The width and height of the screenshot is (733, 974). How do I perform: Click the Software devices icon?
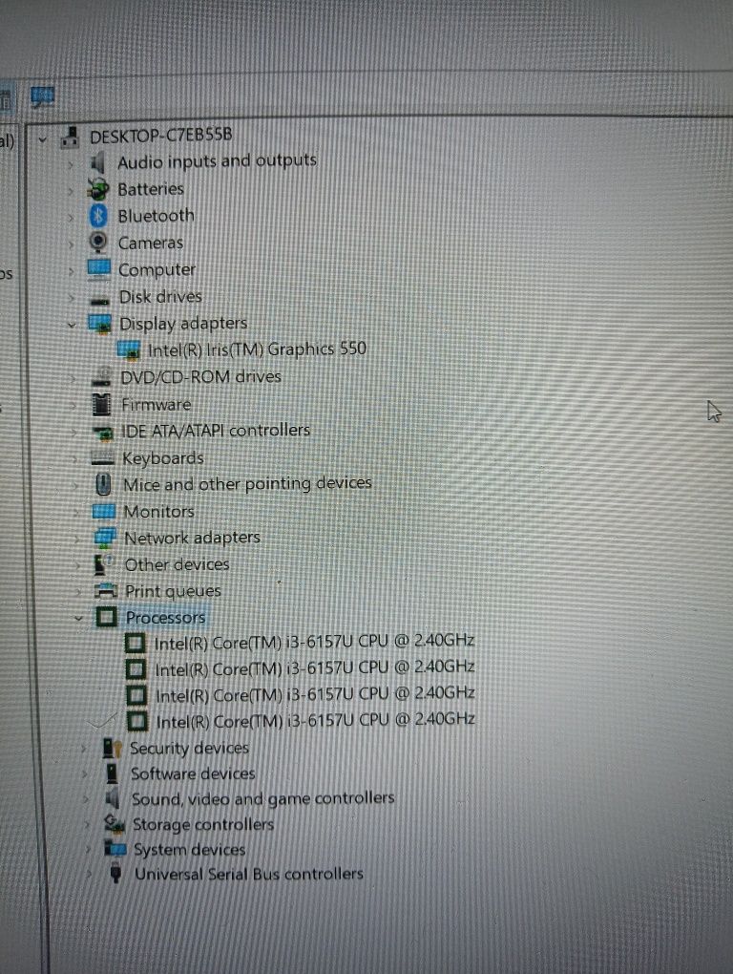[113, 773]
